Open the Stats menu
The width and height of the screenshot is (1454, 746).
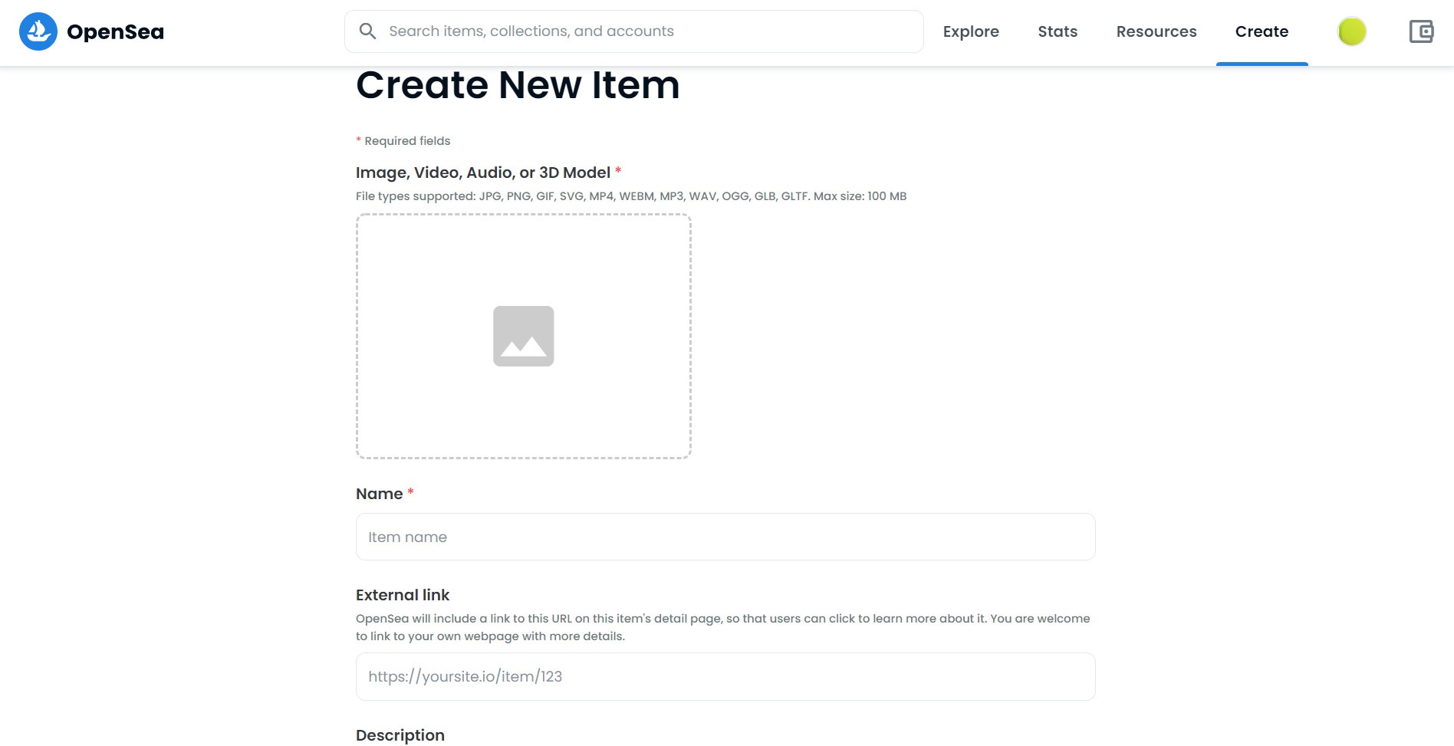coord(1057,31)
